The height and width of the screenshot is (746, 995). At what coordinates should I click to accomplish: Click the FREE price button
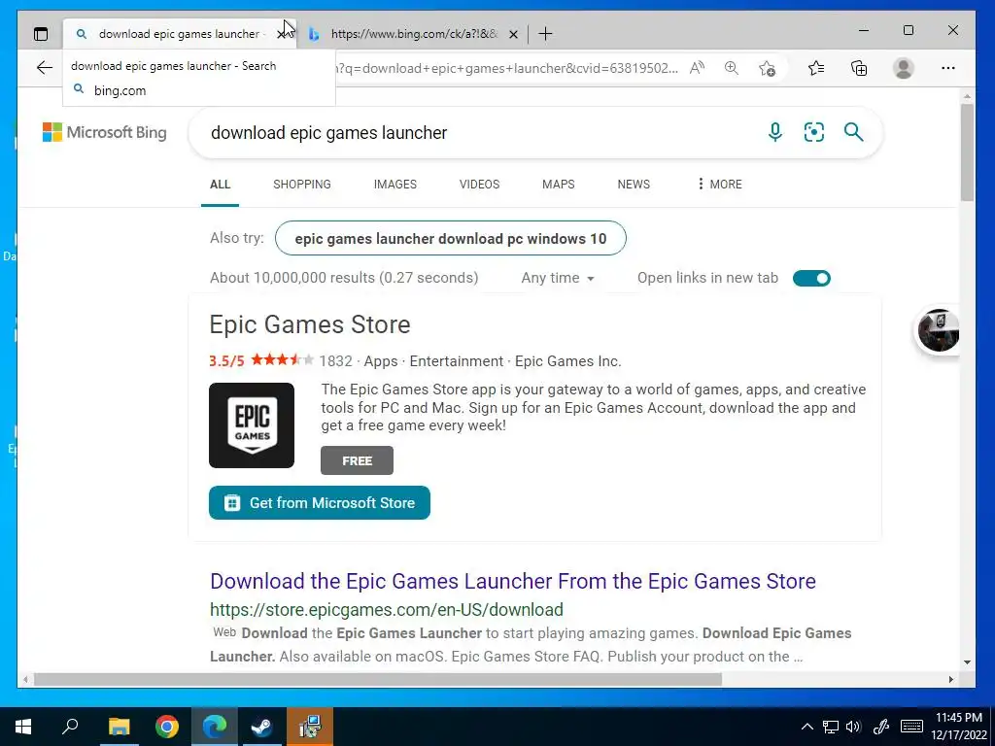pos(357,460)
